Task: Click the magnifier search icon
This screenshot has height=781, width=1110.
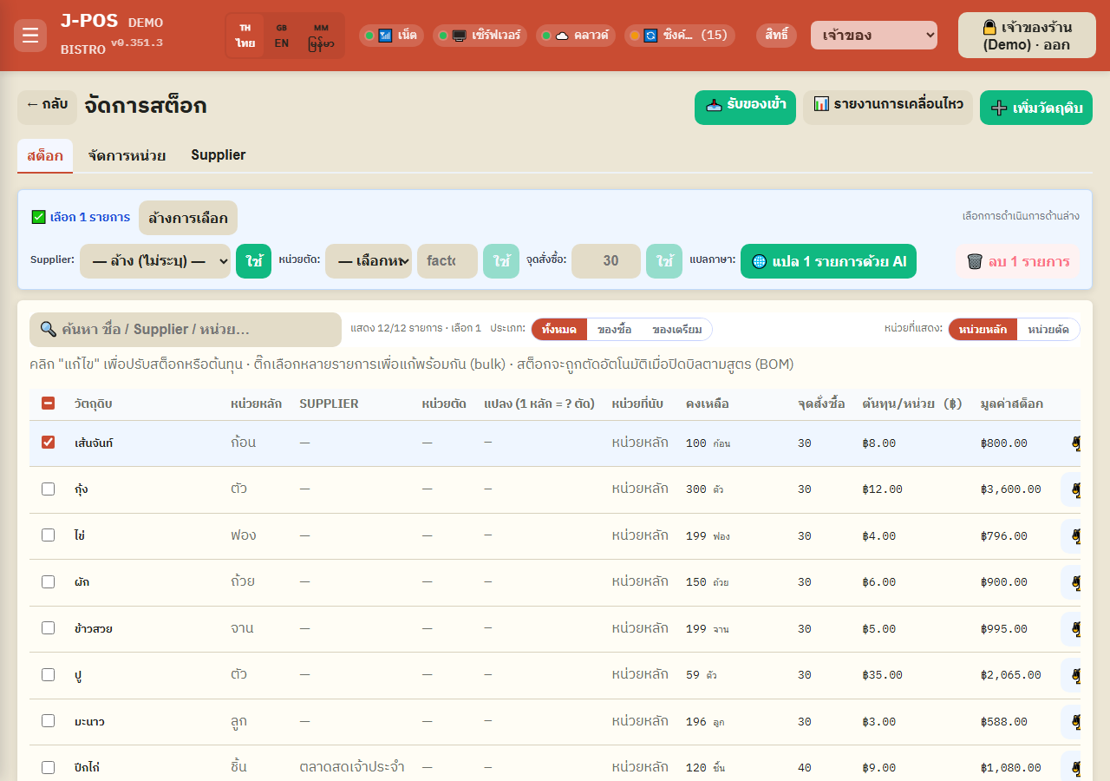Action: 49,330
